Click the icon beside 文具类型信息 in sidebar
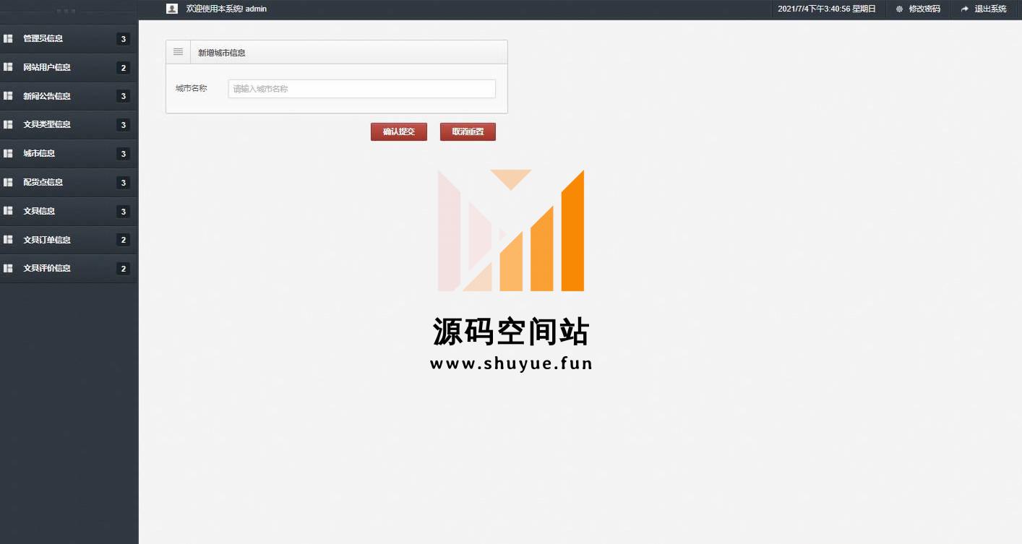 8,124
